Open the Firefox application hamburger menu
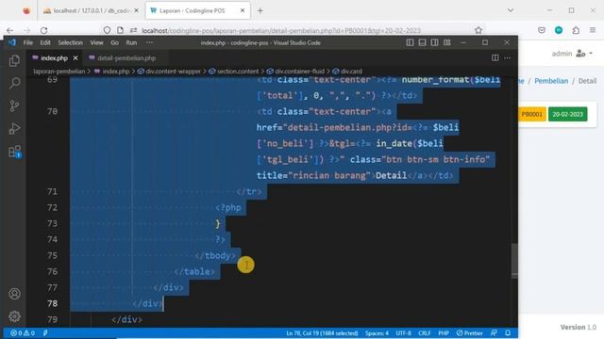 click(593, 30)
